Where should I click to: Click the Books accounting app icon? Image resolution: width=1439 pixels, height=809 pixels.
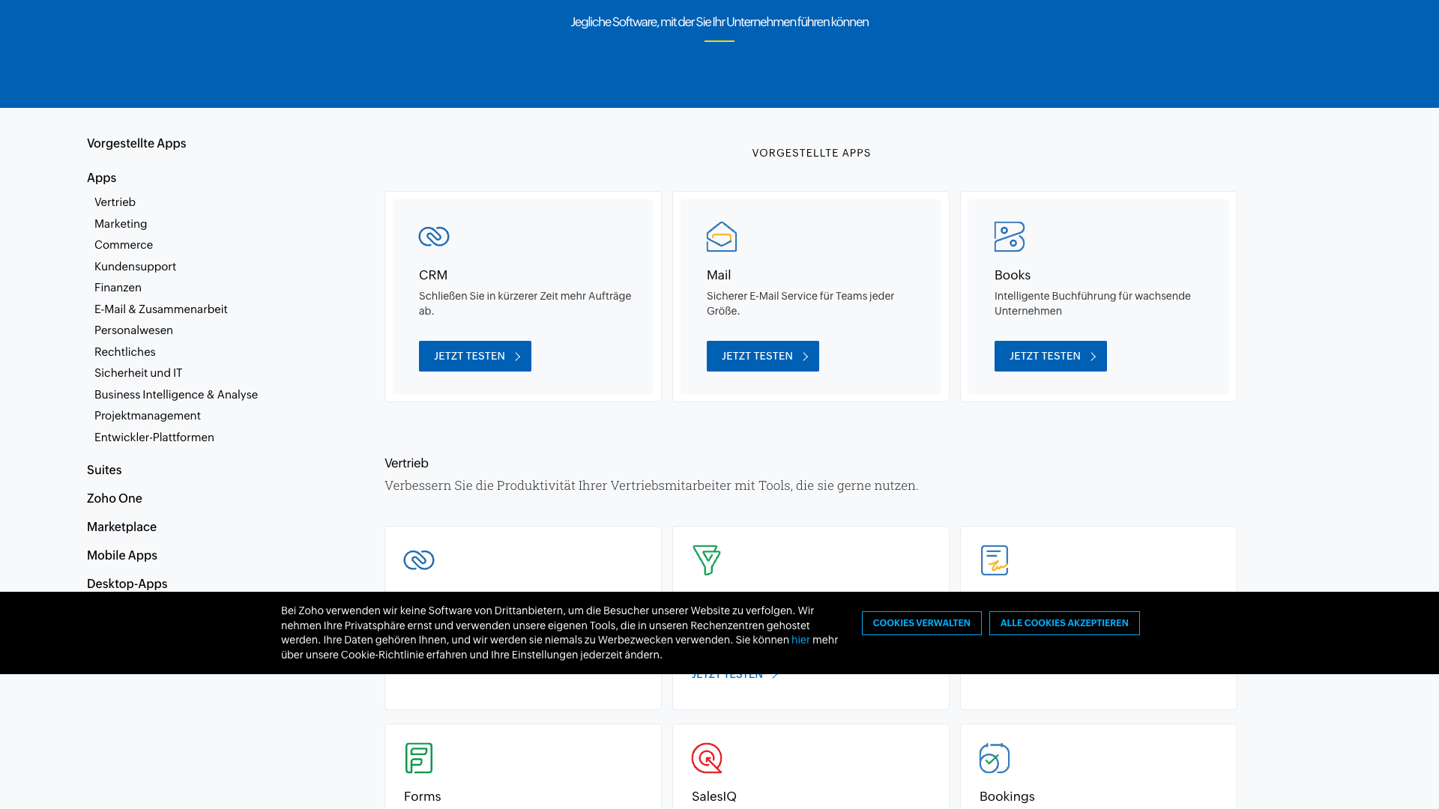click(1009, 237)
